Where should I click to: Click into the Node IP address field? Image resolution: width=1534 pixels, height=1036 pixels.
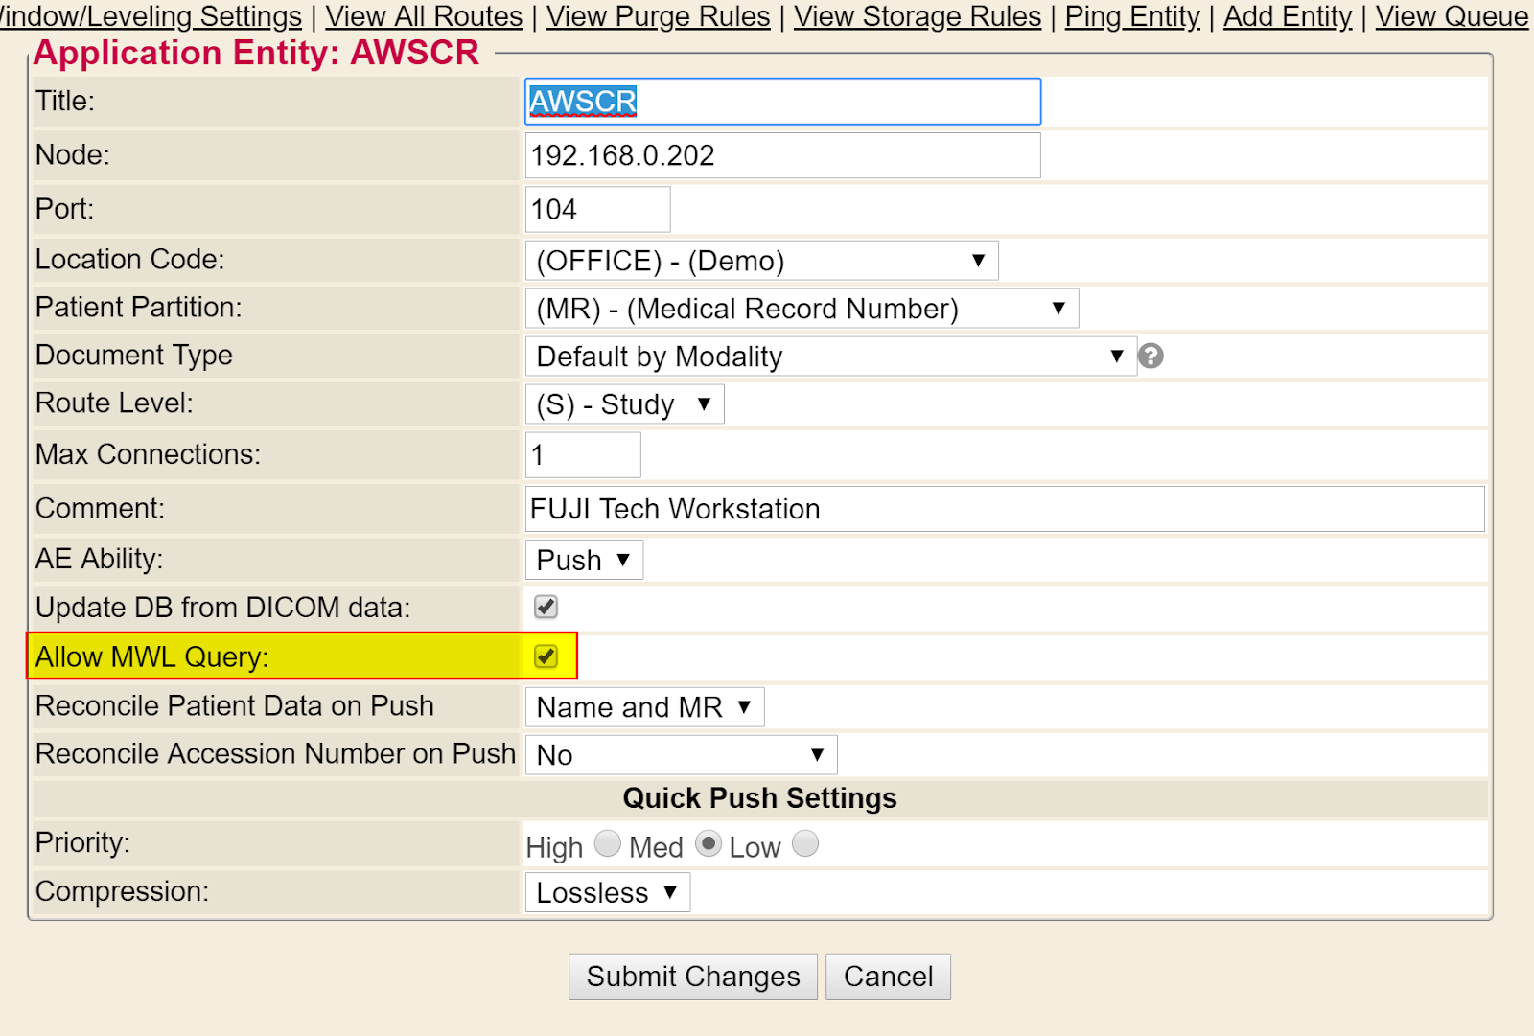(782, 155)
